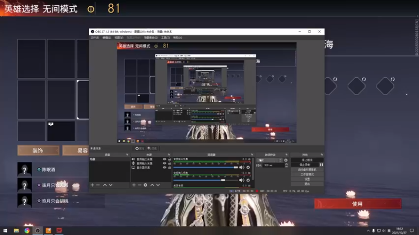
Task: Mute the 音频输入采集 mixer channel speaker icon
Action: click(242, 180)
